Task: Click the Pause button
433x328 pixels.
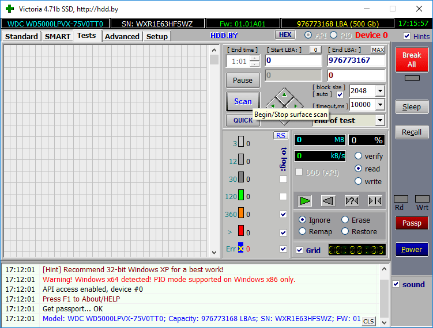Action: pos(243,80)
